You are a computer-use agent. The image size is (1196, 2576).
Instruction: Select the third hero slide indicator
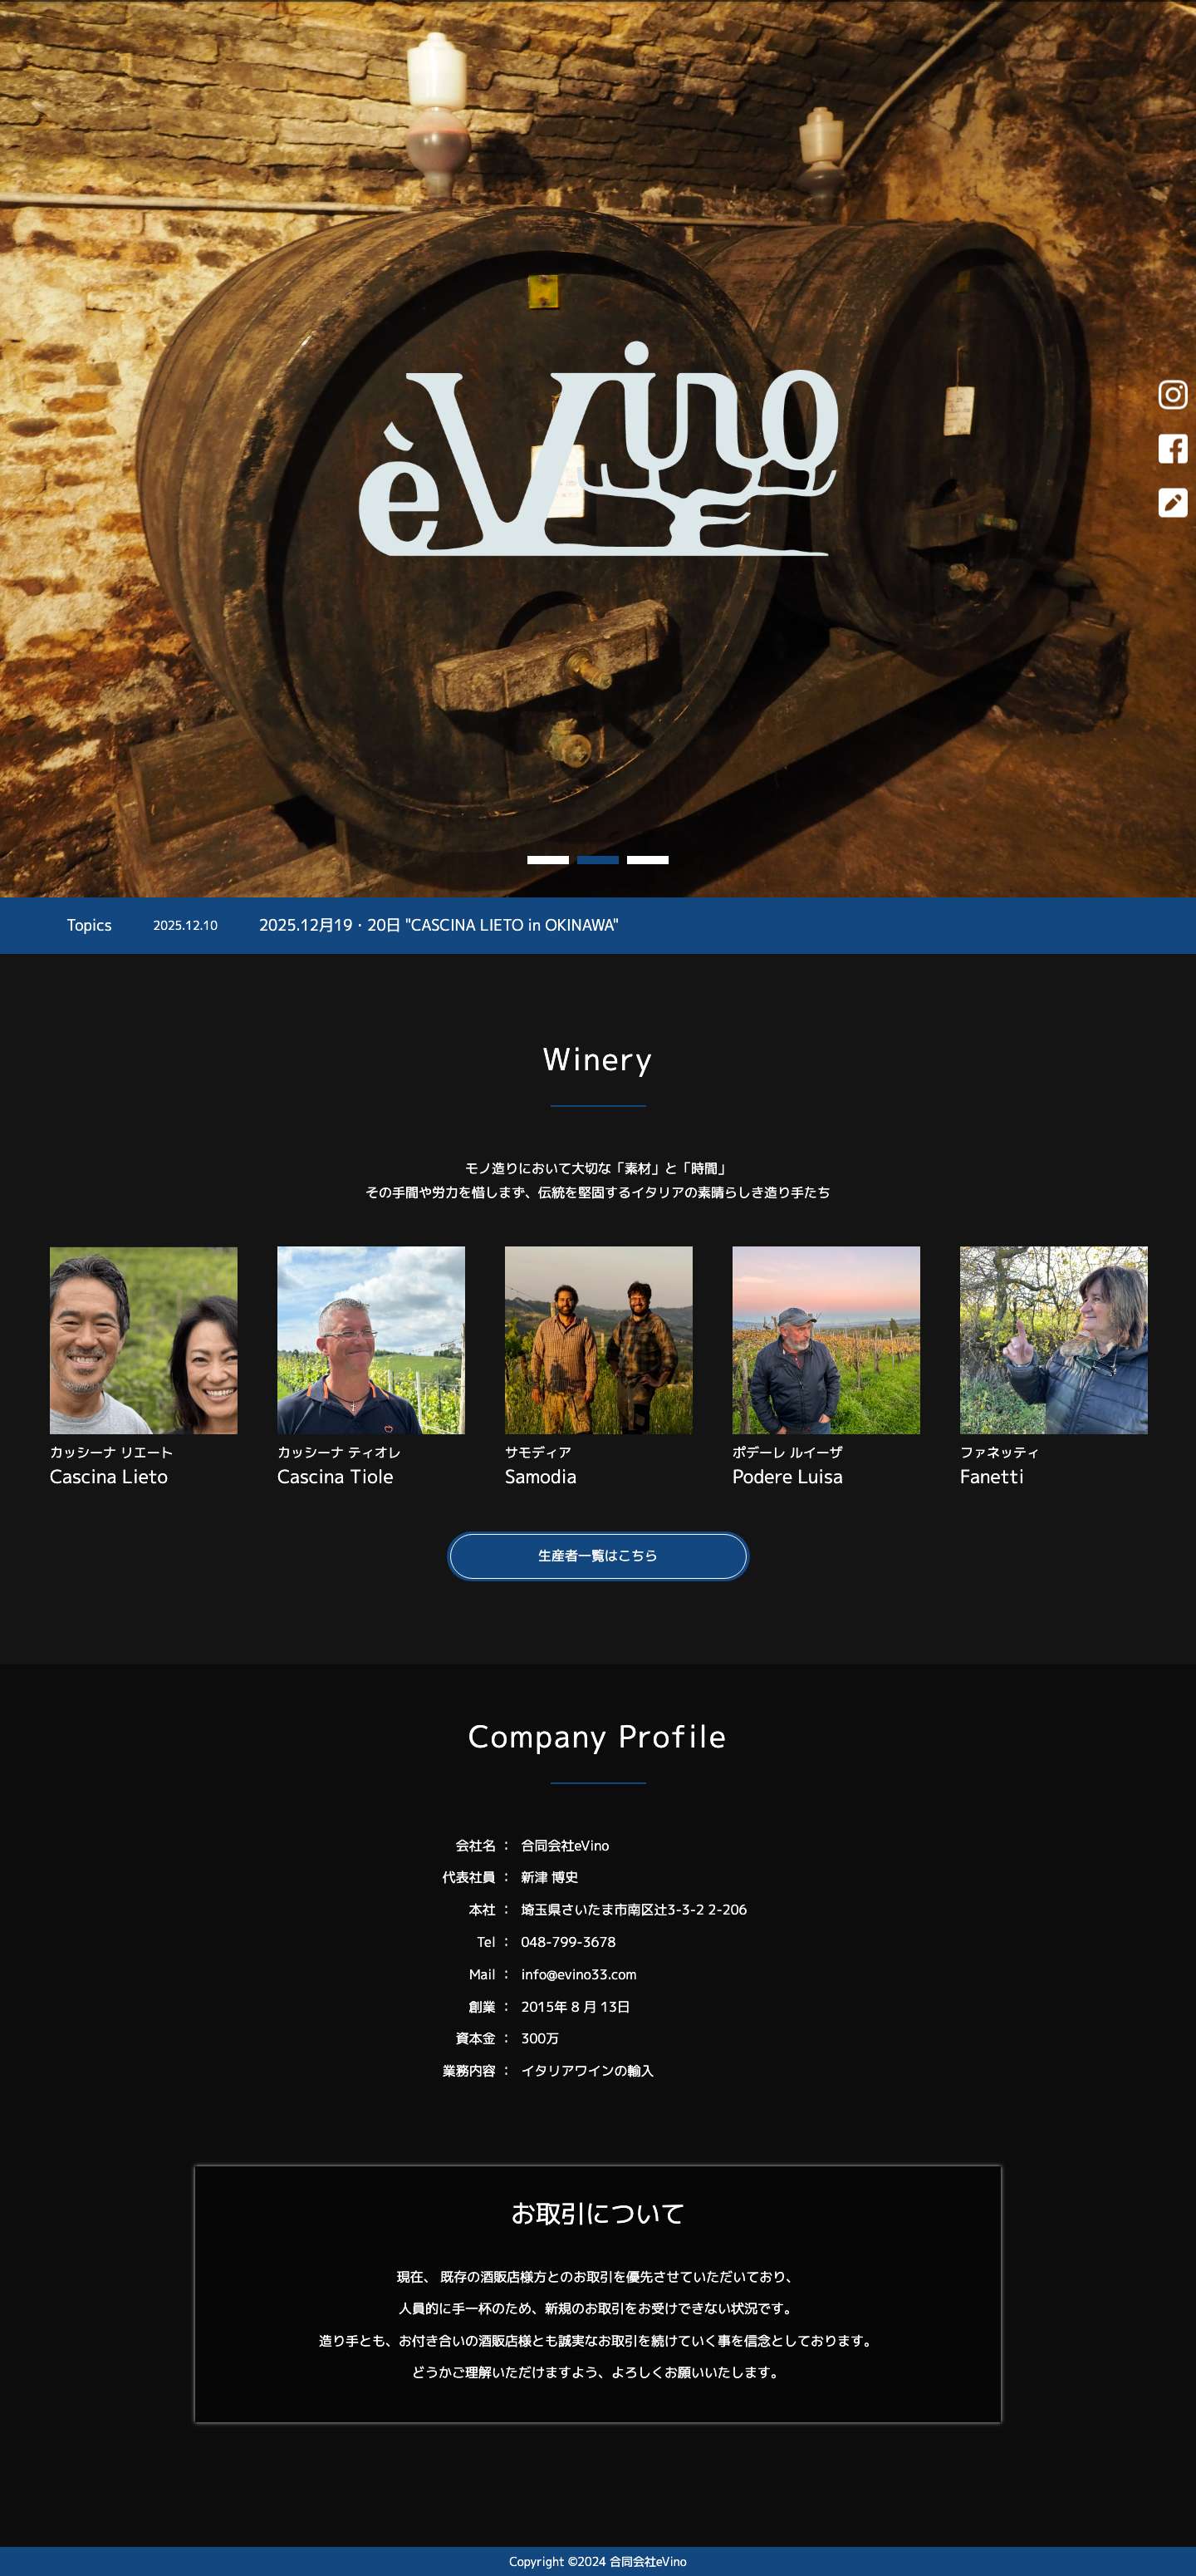coord(648,860)
